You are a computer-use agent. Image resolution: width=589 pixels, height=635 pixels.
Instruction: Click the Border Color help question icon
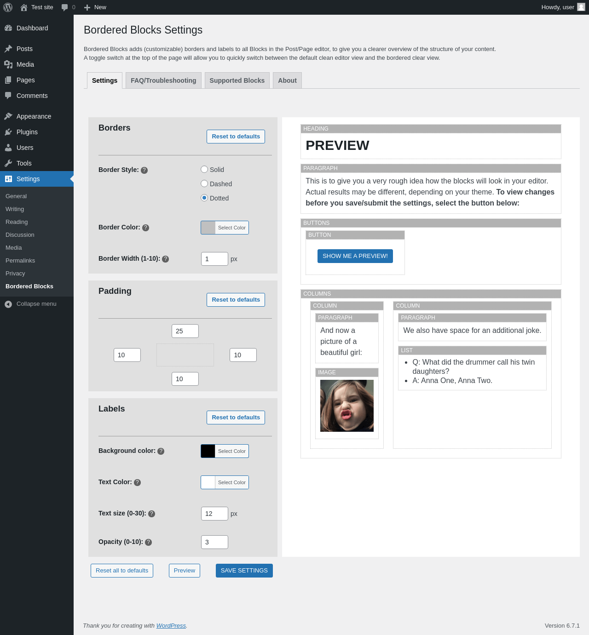pyautogui.click(x=145, y=228)
